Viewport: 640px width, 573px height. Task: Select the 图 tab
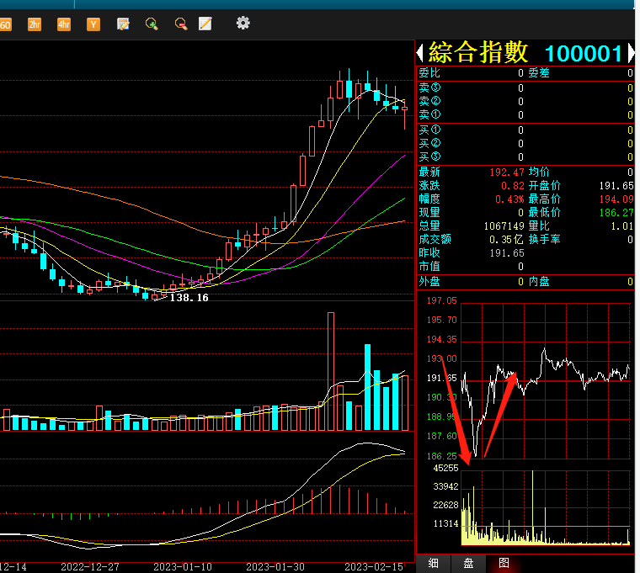pyautogui.click(x=504, y=563)
